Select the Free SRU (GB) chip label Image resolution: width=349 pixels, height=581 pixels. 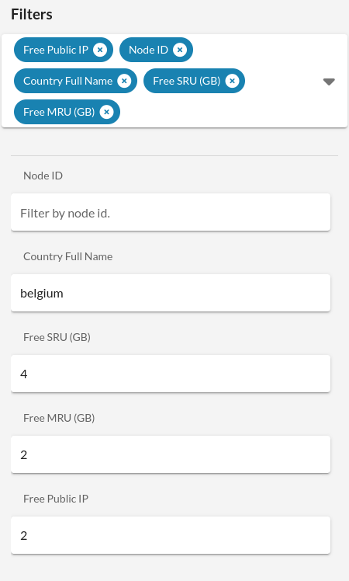point(187,81)
